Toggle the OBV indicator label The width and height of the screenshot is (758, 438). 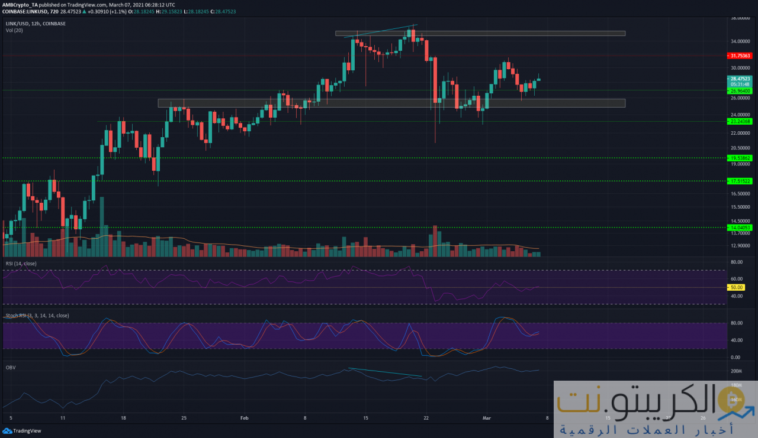(10, 366)
